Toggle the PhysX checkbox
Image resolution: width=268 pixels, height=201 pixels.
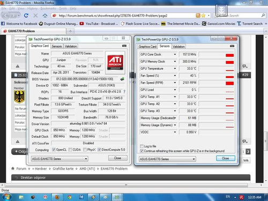pos(85,150)
